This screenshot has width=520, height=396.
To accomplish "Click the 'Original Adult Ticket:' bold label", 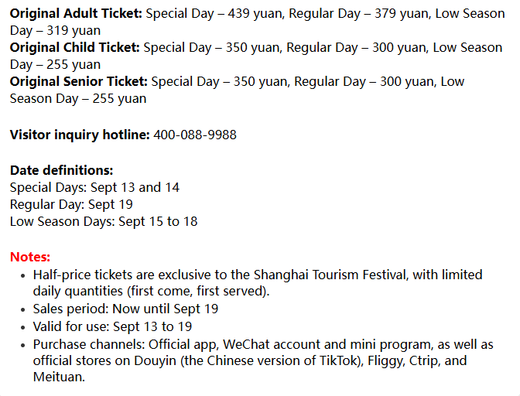I will (76, 14).
